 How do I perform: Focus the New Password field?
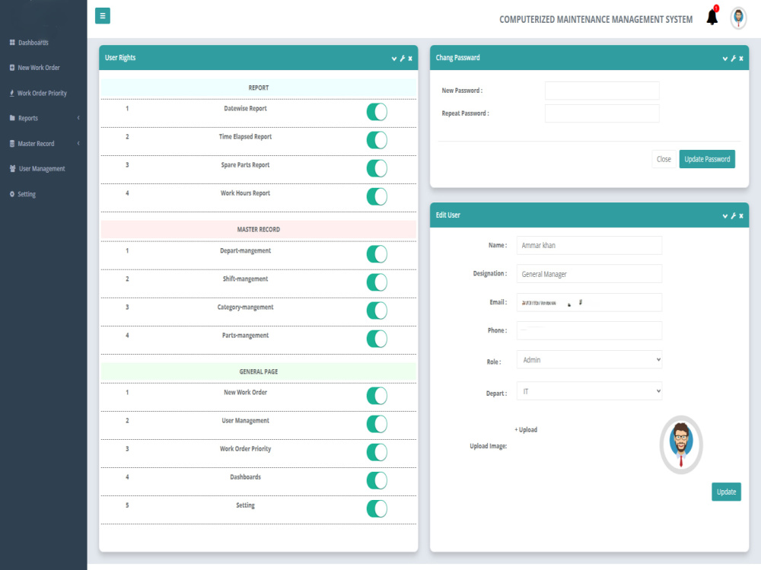click(x=602, y=91)
